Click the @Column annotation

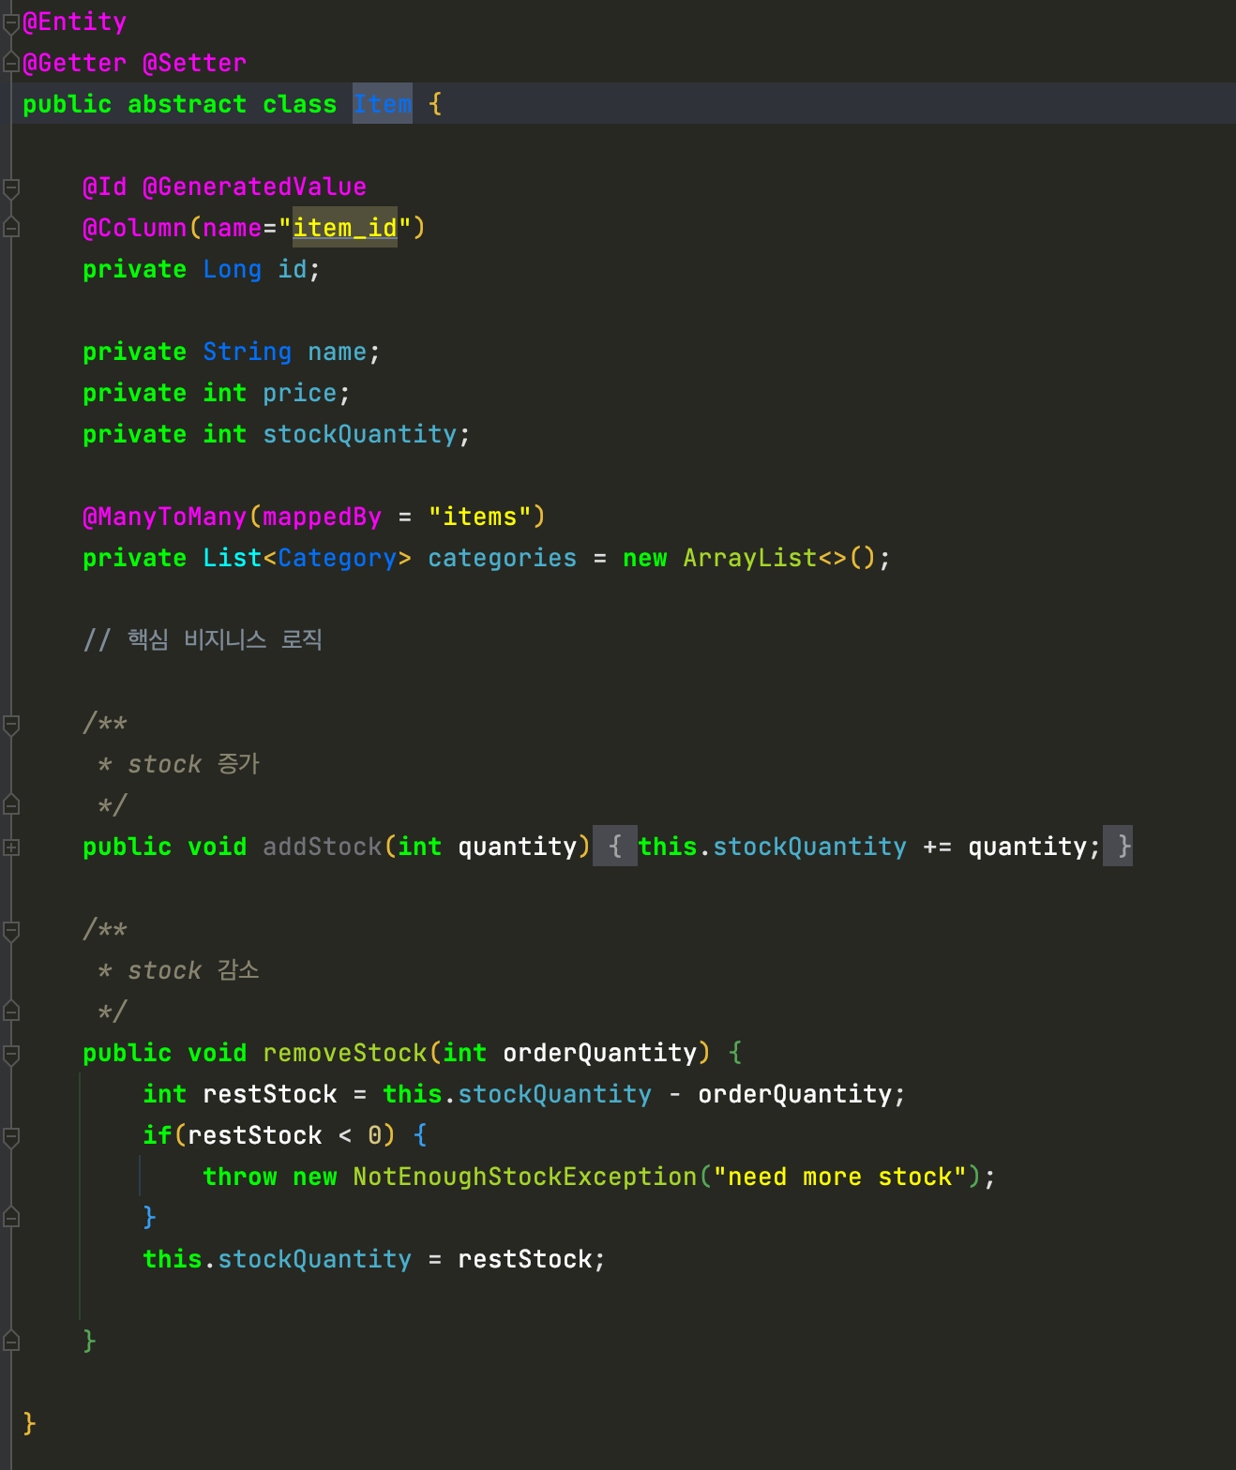pos(135,228)
